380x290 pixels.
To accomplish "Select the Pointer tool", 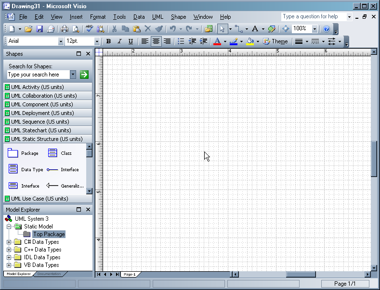I will 222,29.
